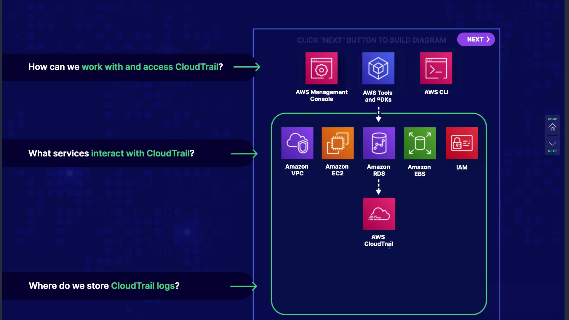Go to Home using house icon
Screen dimensions: 569x320
pos(552,127)
